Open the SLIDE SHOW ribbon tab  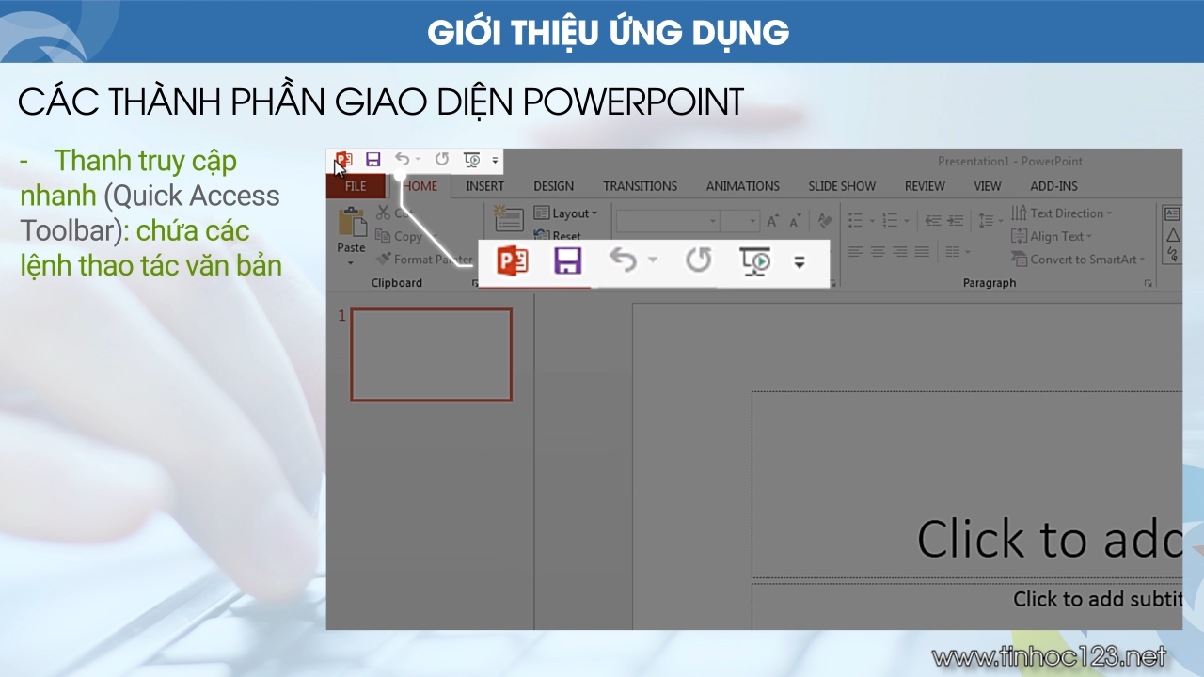pyautogui.click(x=842, y=186)
